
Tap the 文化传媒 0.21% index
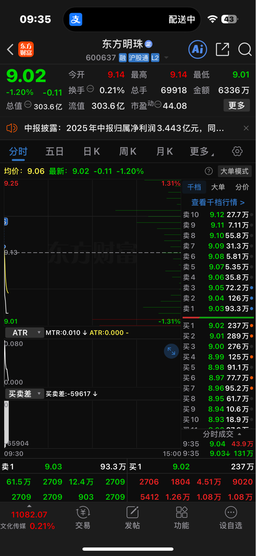pyautogui.click(x=28, y=526)
